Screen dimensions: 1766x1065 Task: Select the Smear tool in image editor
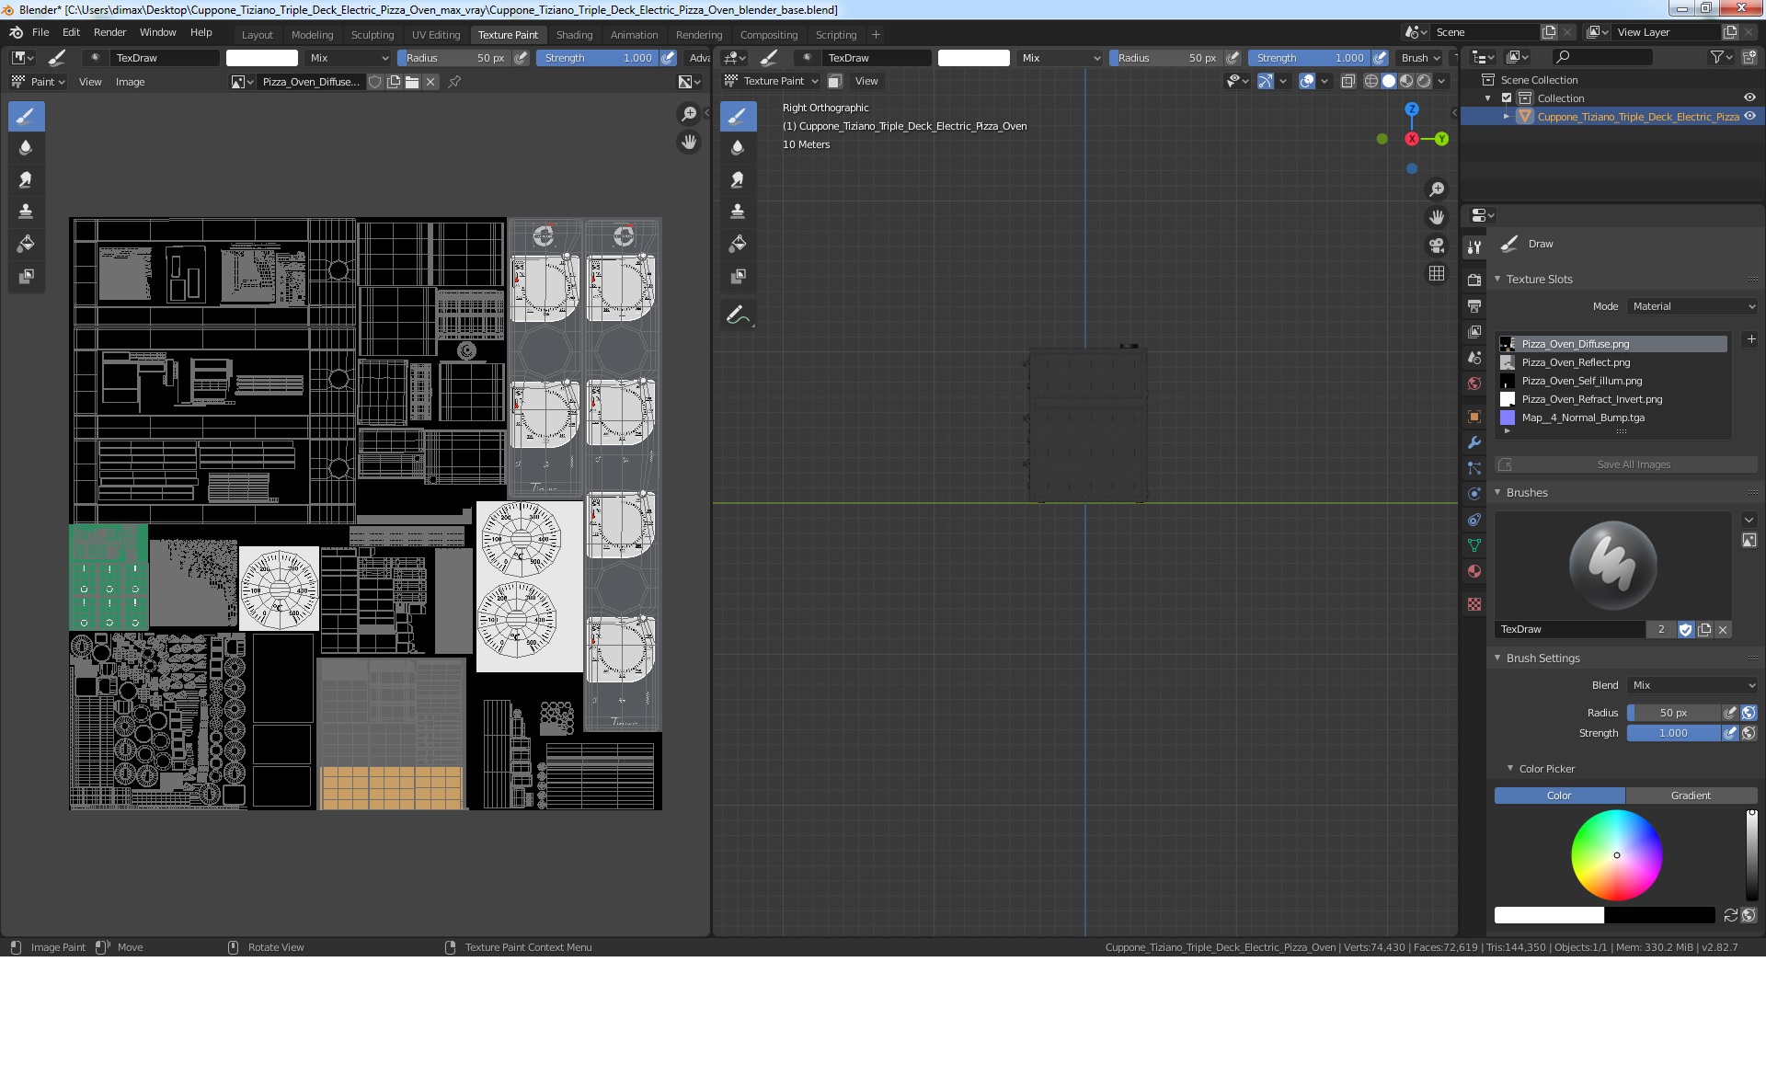coord(26,179)
